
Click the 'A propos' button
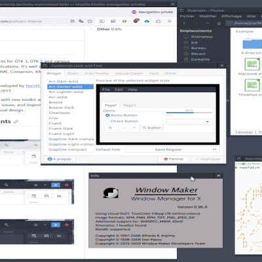(60, 159)
